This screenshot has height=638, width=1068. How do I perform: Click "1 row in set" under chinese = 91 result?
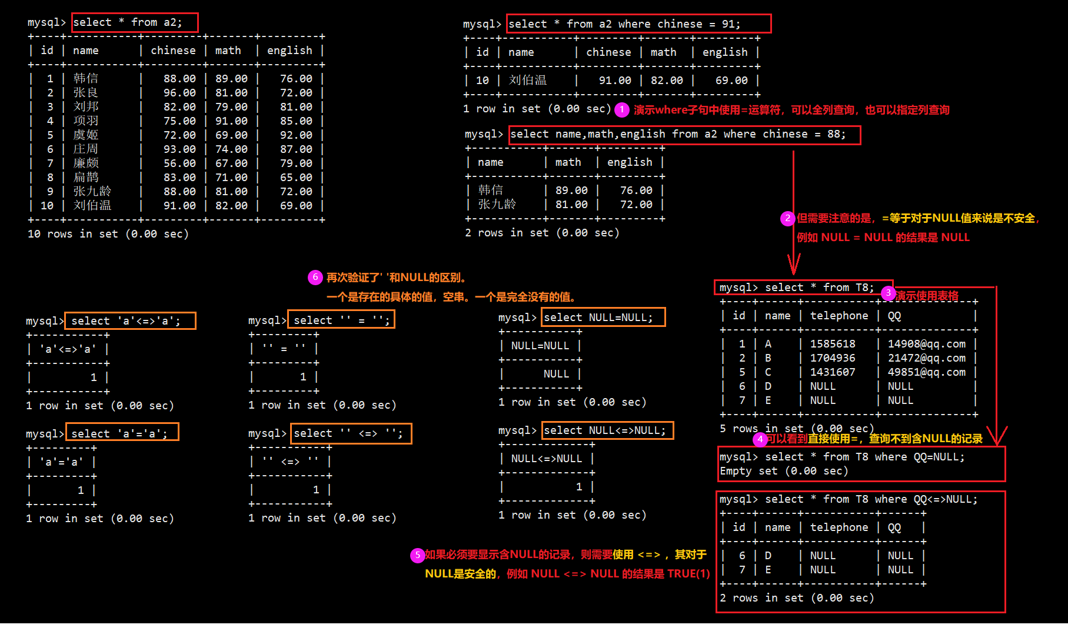pyautogui.click(x=537, y=109)
